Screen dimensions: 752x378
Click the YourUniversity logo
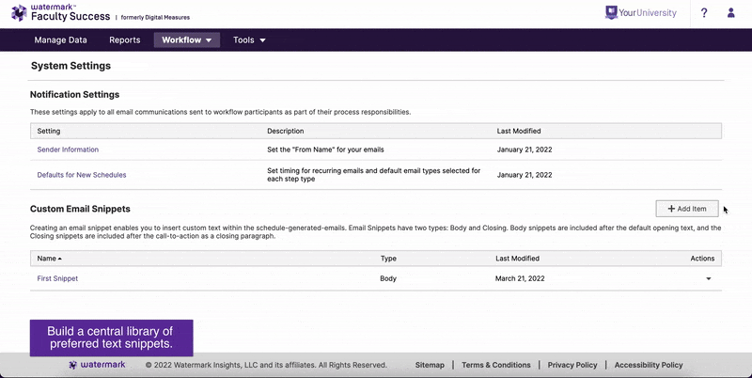click(x=641, y=12)
